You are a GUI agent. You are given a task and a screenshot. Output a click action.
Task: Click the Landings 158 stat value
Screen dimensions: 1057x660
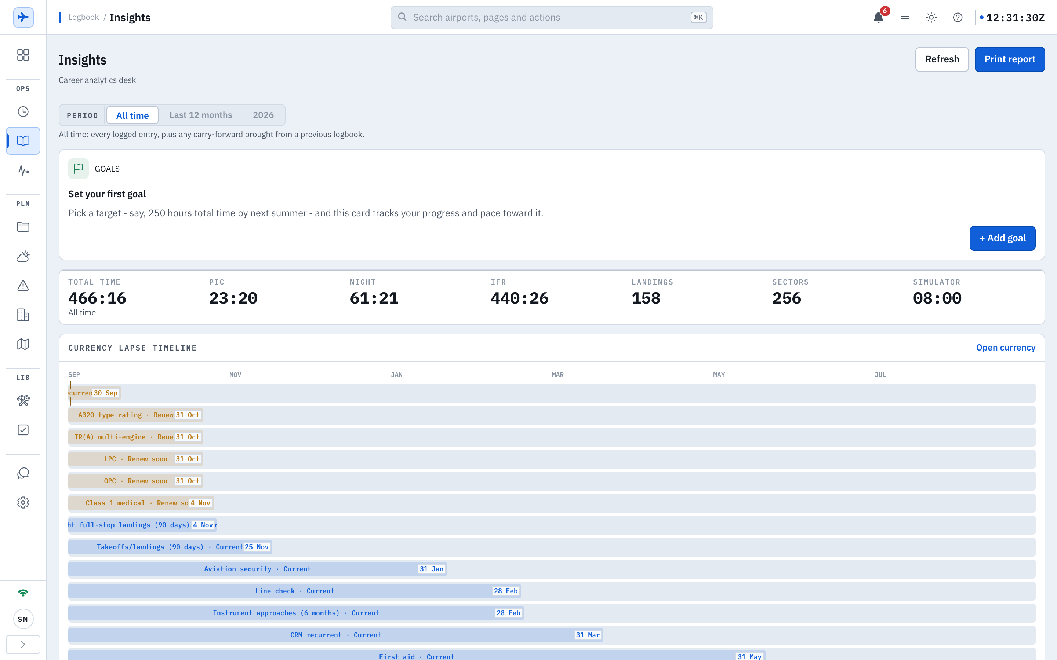[x=646, y=298]
